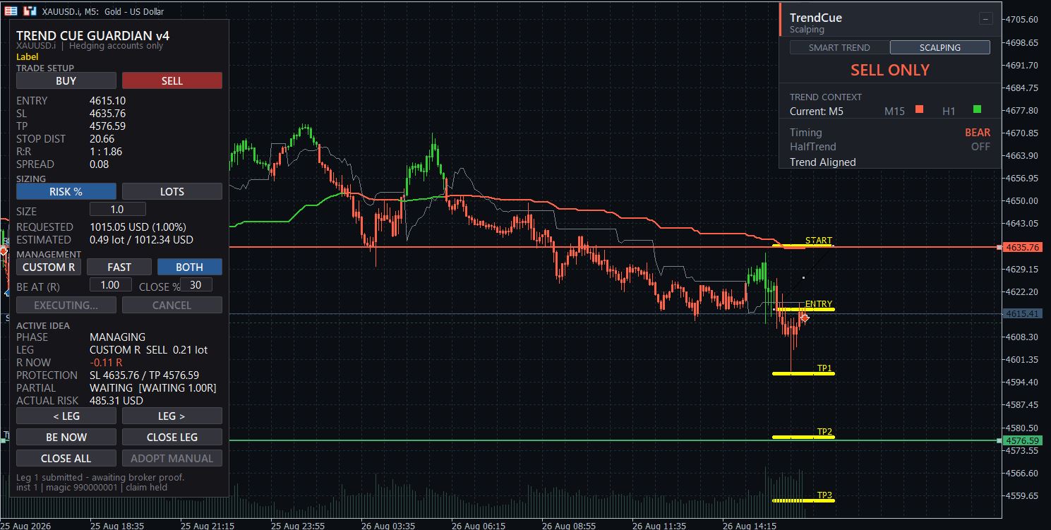Select the gray handle square on stop-loss line

click(999, 248)
